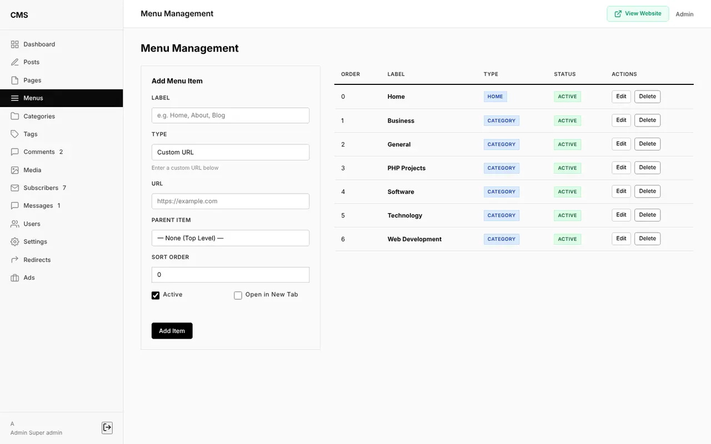
Task: Click the Admin user link in header
Action: click(684, 14)
